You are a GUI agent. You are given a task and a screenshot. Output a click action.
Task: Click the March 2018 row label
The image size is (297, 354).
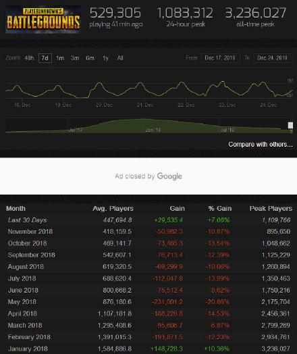tap(25, 326)
